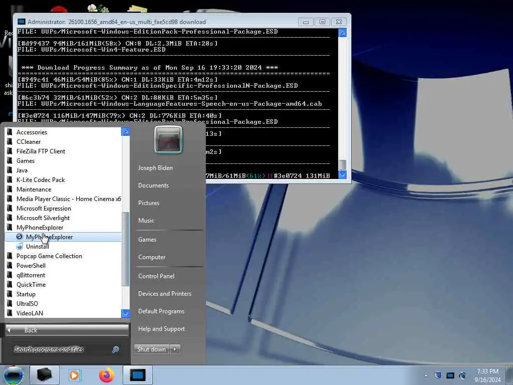
Task: Open the Java folder
Action: [x=22, y=170]
